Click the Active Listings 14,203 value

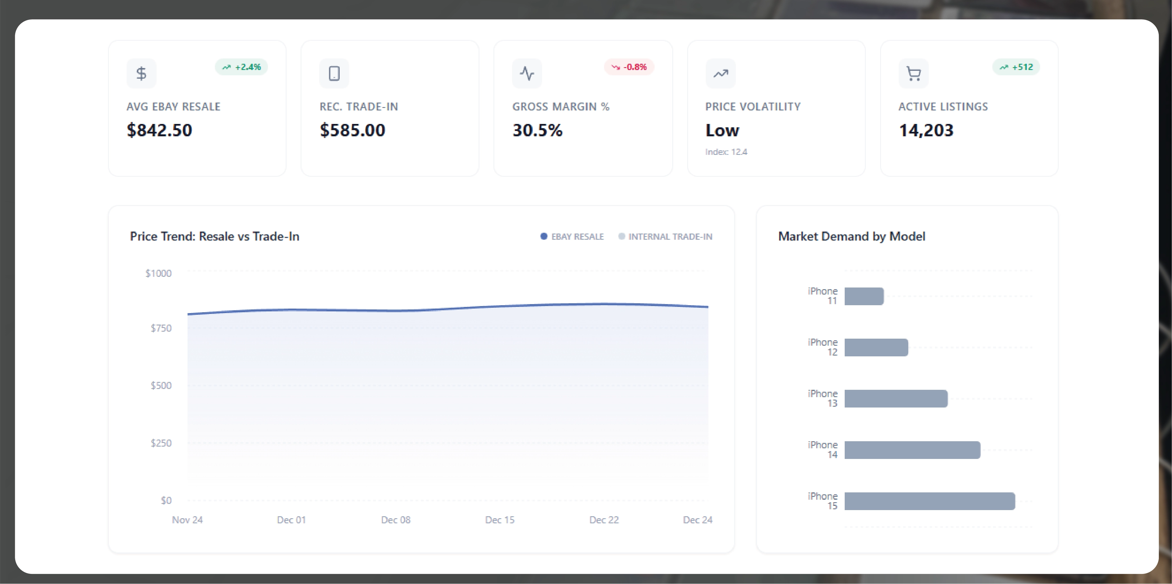[926, 130]
